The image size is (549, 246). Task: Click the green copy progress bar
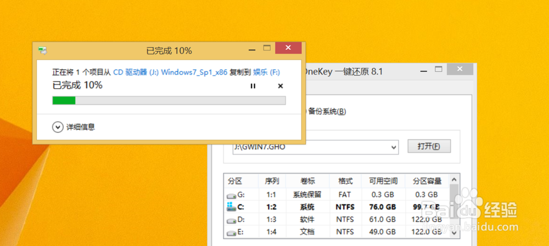click(x=169, y=101)
